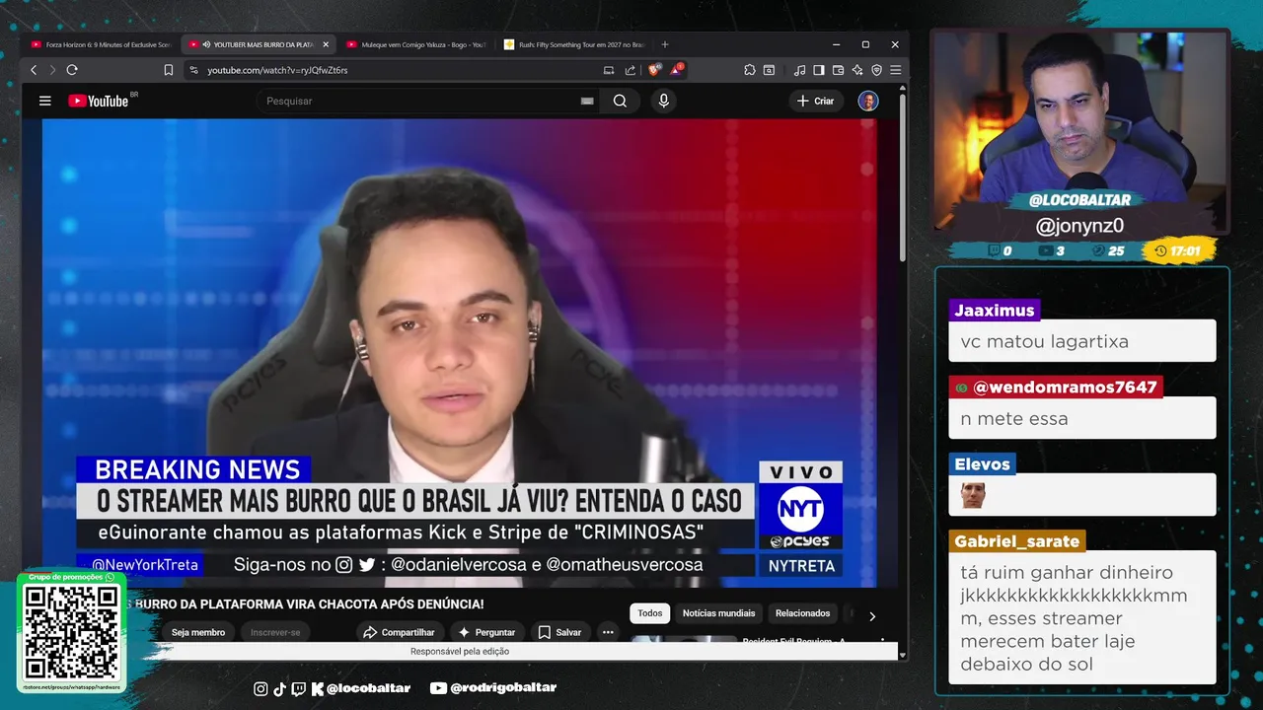Click the promo group QR code
Image resolution: width=1263 pixels, height=710 pixels.
tap(71, 633)
